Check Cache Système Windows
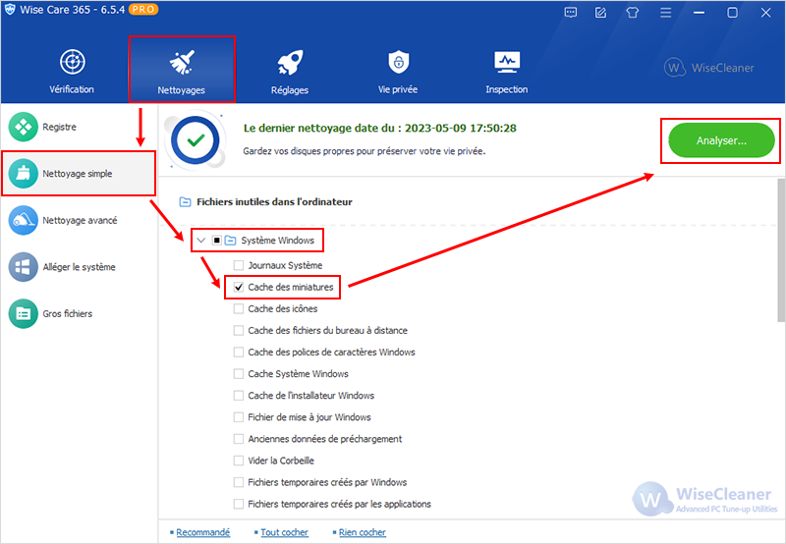 [x=239, y=374]
